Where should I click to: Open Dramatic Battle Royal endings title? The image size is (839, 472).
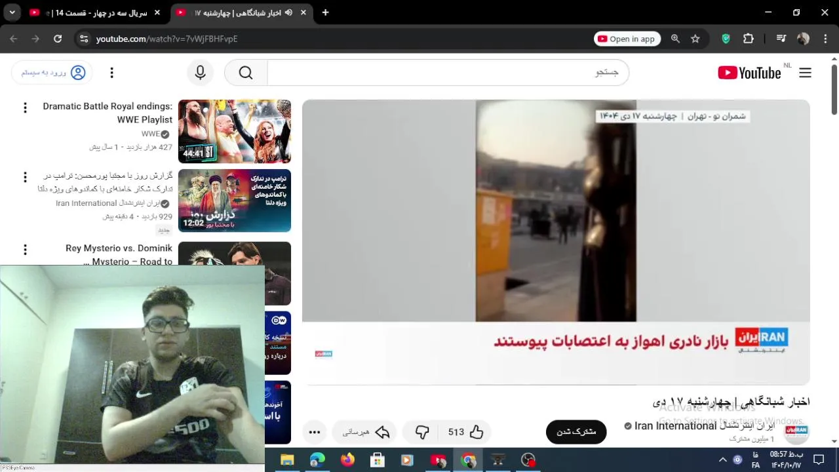(107, 113)
